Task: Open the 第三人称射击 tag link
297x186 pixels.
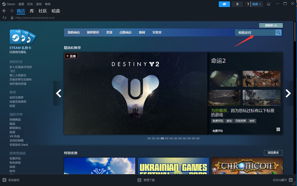Action: click(x=18, y=75)
